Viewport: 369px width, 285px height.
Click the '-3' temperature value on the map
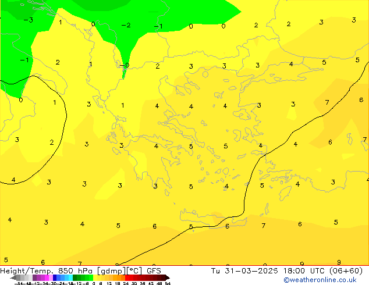click(29, 20)
